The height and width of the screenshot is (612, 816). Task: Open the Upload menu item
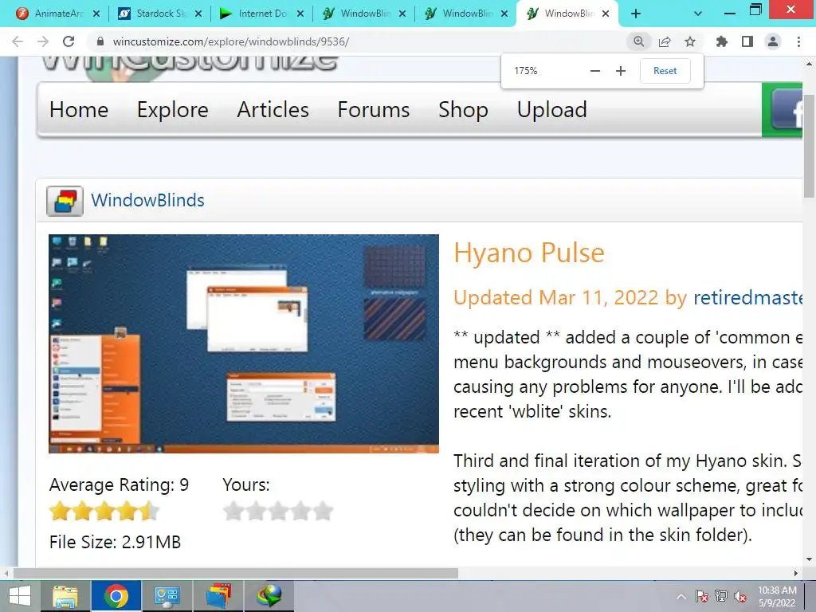[551, 110]
